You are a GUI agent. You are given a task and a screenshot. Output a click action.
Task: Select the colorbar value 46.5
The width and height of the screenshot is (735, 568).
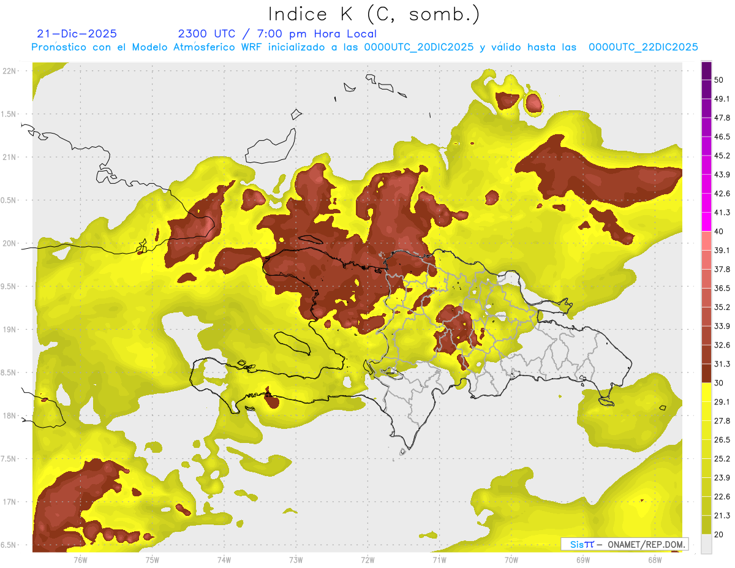click(723, 137)
